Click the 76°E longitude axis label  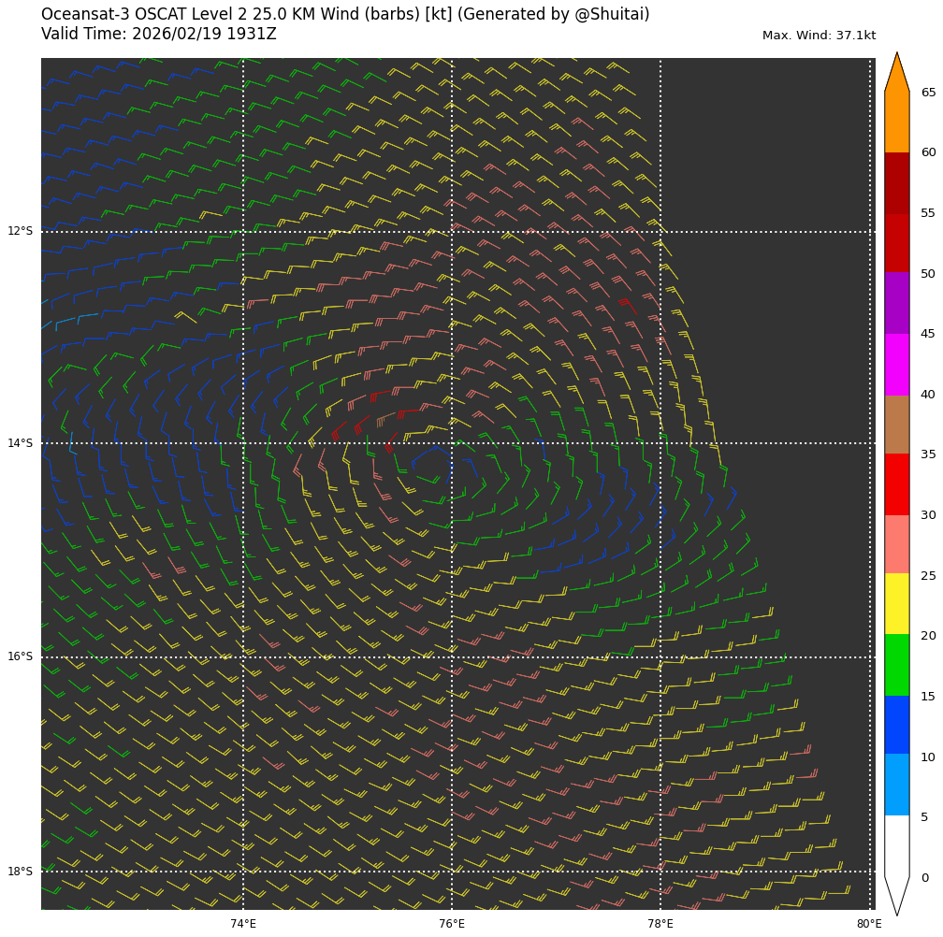[452, 924]
